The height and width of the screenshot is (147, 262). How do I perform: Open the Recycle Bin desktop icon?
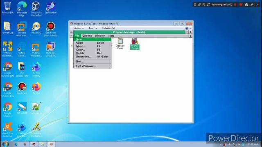[7, 8]
